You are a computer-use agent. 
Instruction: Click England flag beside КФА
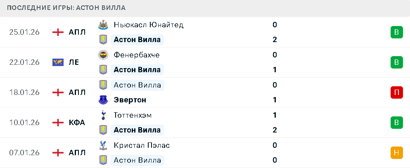58,123
